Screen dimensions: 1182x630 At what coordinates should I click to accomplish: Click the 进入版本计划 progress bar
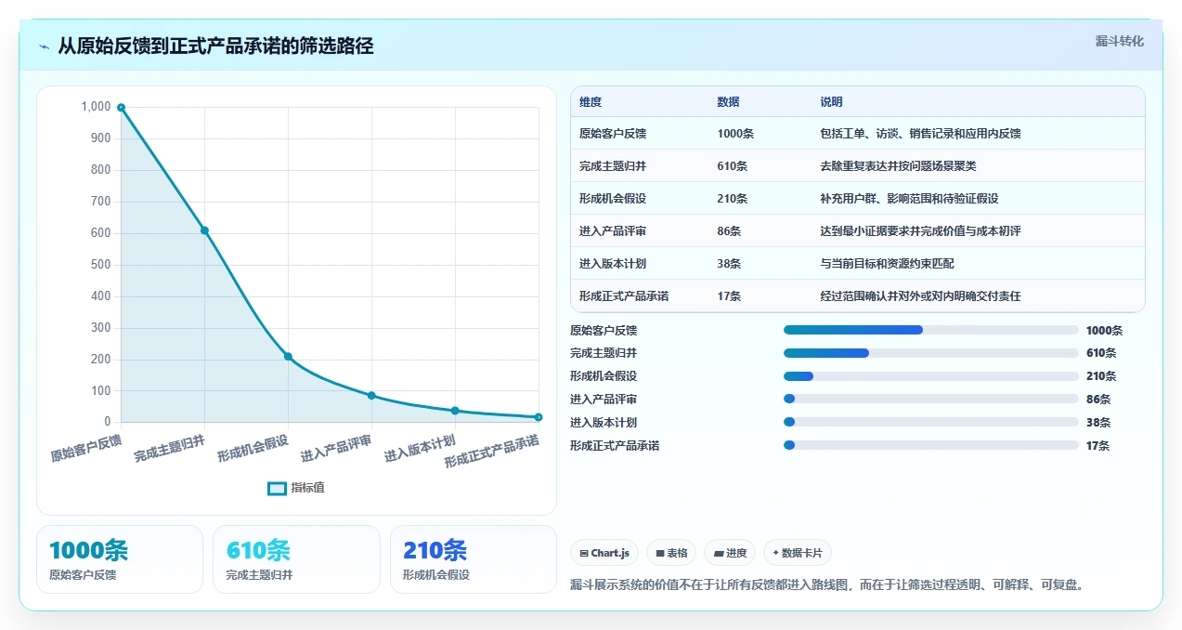point(931,422)
